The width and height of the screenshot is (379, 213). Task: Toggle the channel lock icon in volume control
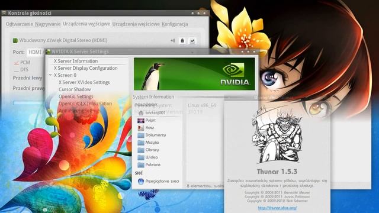coord(182,41)
